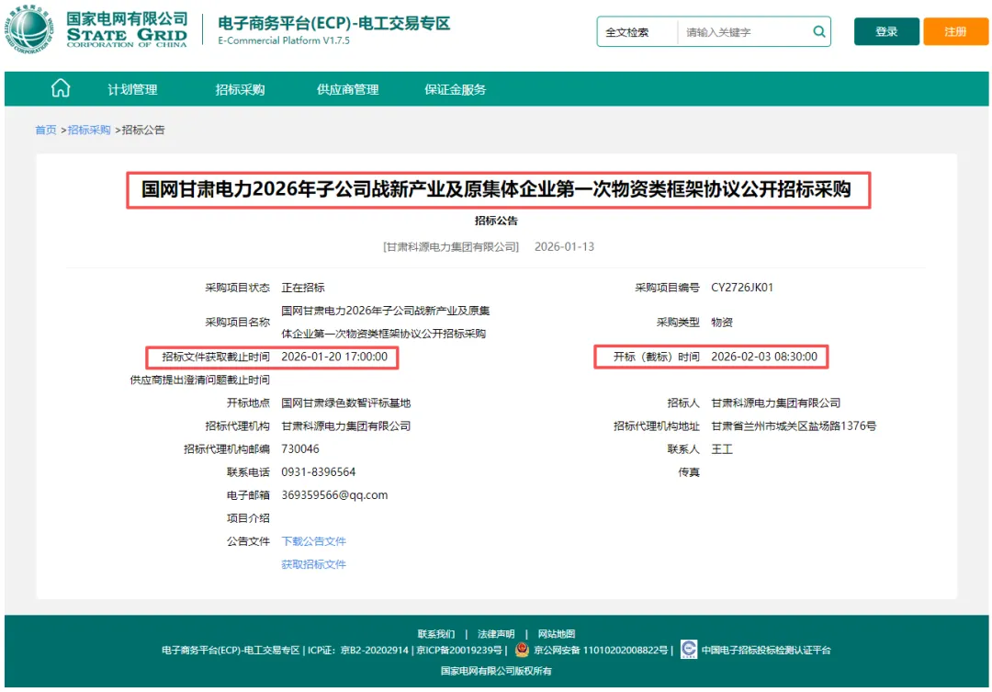Viewport: 992px width, 692px height.
Task: Click the postal code 730046
Action: tap(299, 448)
